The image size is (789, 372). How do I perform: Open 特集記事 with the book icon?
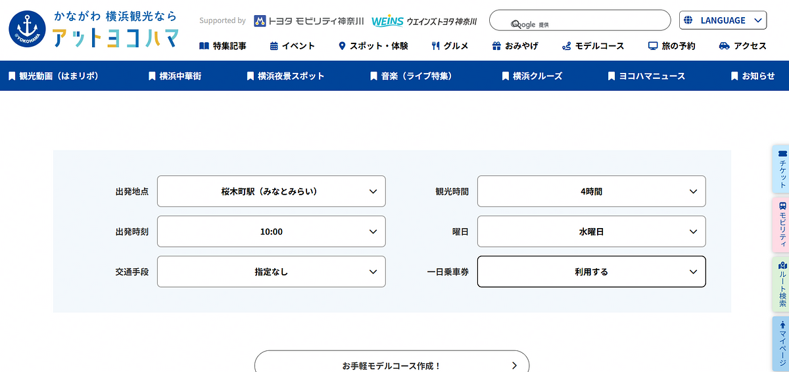click(222, 46)
